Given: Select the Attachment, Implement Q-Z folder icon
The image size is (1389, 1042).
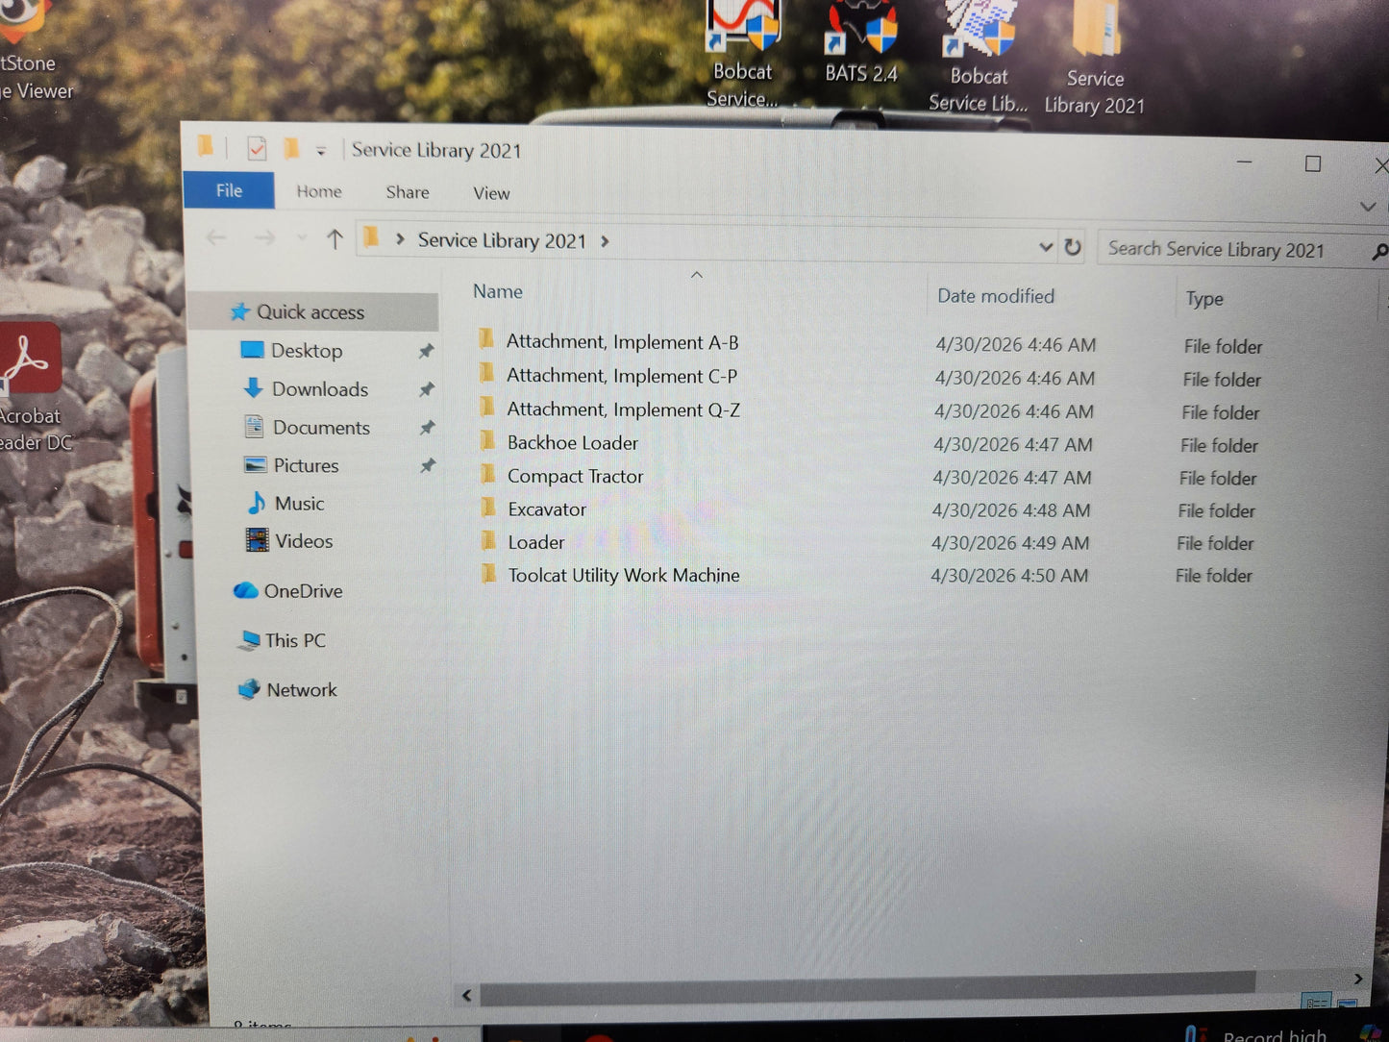Looking at the screenshot, I should point(488,407).
